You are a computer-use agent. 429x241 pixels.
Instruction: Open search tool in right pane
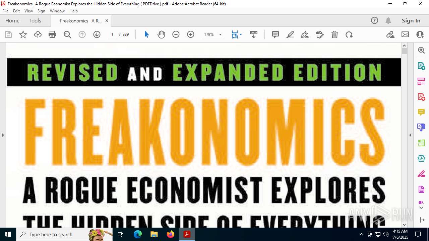pyautogui.click(x=421, y=50)
